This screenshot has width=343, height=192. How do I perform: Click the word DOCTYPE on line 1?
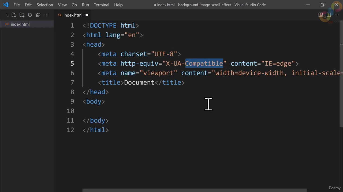(x=103, y=26)
